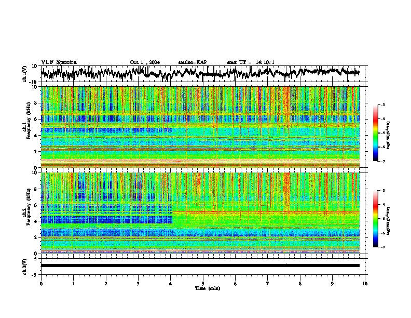Click the "8" kHz tick of ch.2 spectrogram
Image resolution: width=411 pixels, height=318 pixels.
coord(36,189)
